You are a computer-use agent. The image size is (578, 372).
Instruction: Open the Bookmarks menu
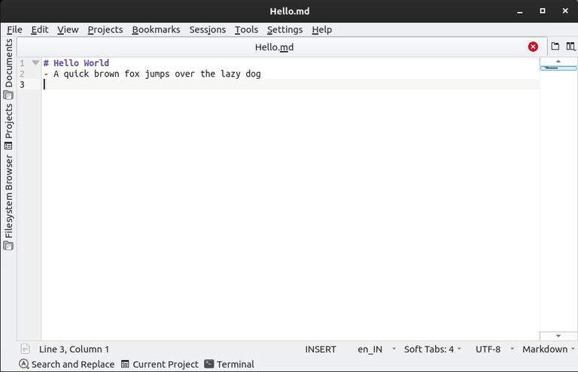156,29
